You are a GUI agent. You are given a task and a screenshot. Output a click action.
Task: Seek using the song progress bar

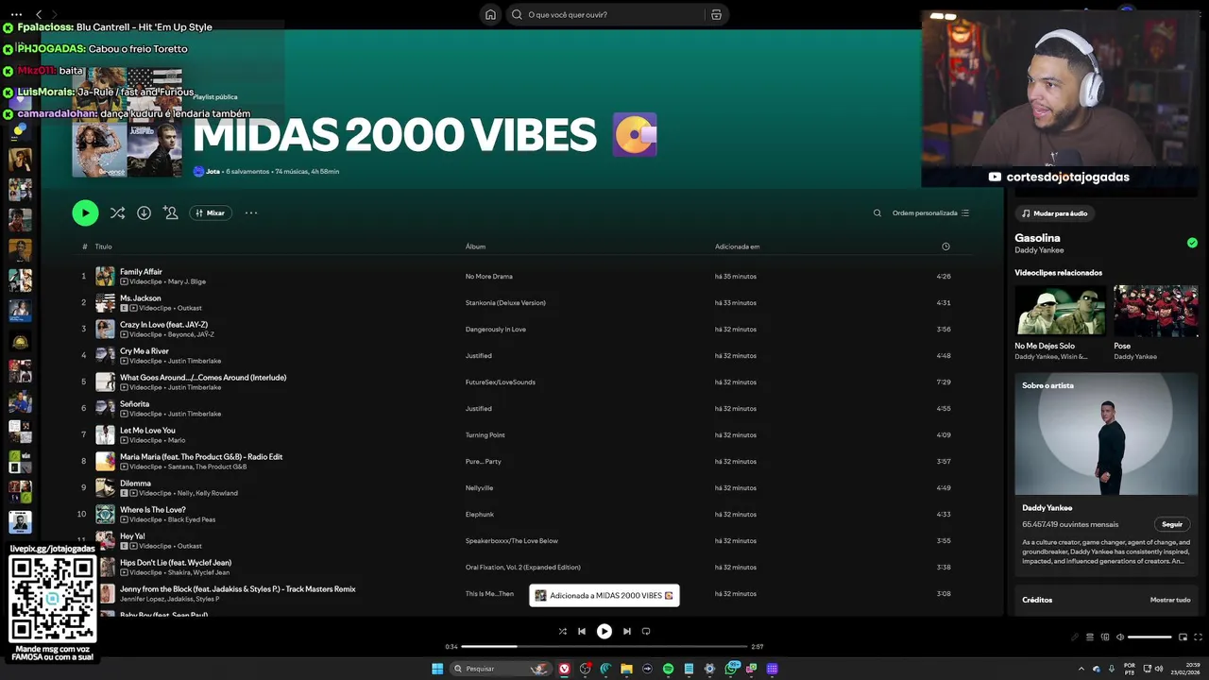[x=604, y=647]
